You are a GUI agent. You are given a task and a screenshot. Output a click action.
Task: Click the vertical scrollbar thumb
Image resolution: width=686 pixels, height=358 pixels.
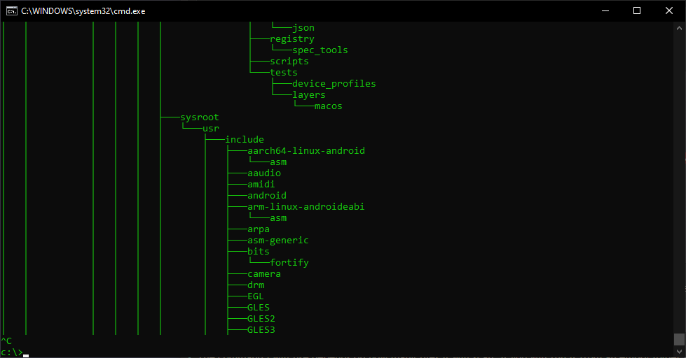[x=679, y=339]
